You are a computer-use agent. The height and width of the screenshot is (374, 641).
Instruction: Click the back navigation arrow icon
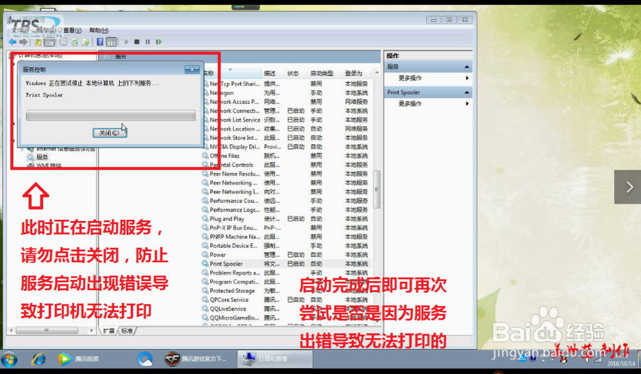(13, 42)
